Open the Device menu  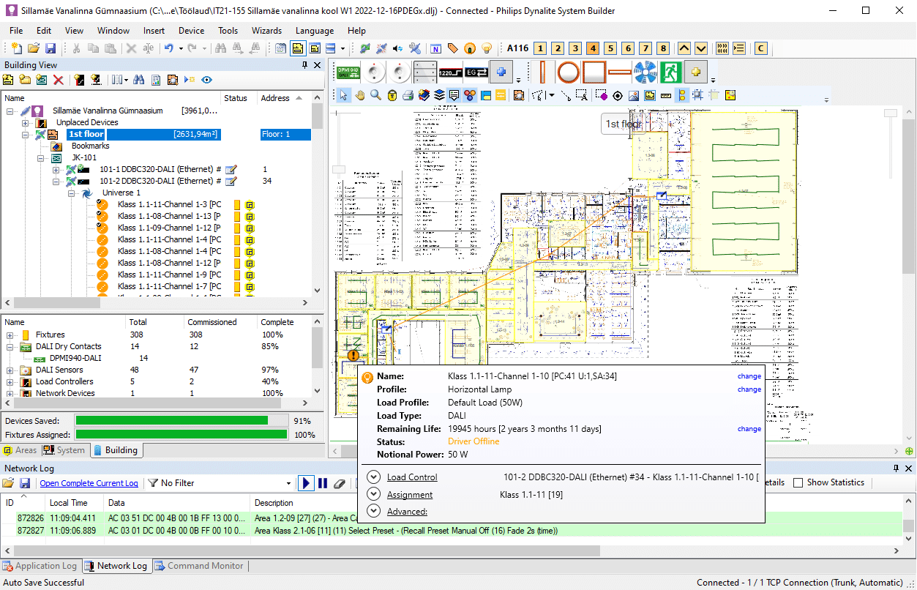(191, 31)
